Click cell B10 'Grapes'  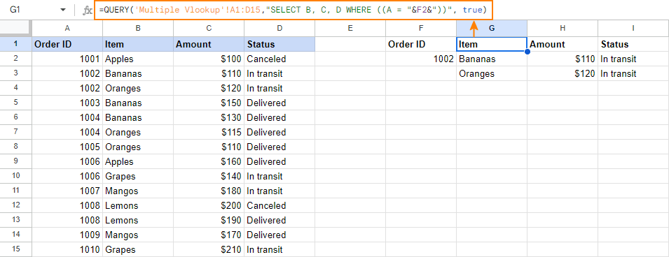coord(138,176)
